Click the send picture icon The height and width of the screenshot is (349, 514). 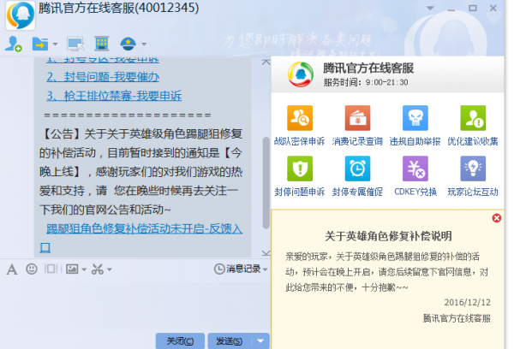click(72, 269)
